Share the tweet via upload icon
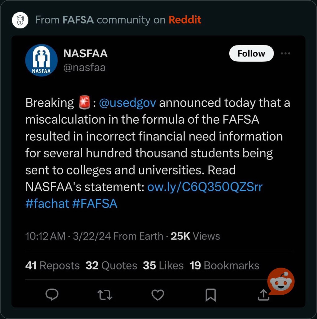This screenshot has width=317, height=319. (x=263, y=294)
